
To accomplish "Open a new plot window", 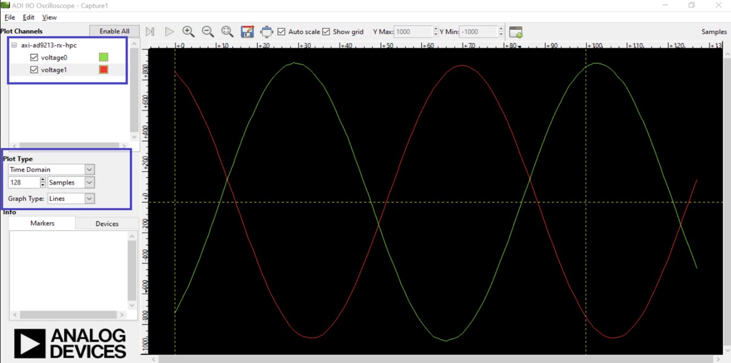I will (516, 31).
